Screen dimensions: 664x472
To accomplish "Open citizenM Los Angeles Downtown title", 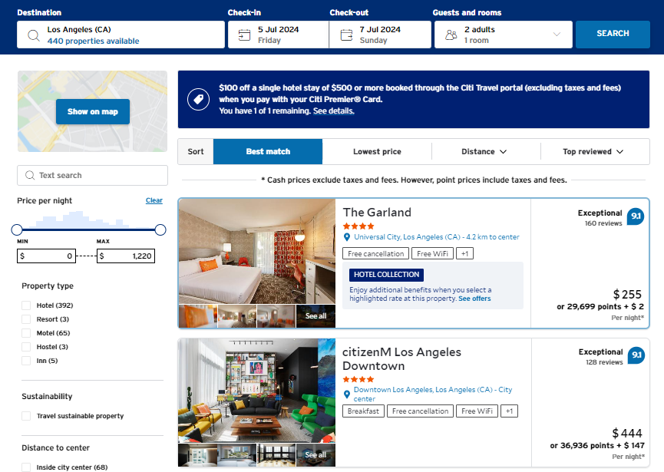I will (401, 359).
